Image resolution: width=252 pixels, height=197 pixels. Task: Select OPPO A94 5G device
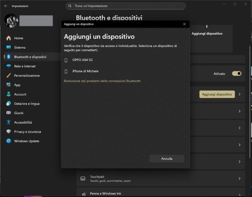[x=125, y=60]
